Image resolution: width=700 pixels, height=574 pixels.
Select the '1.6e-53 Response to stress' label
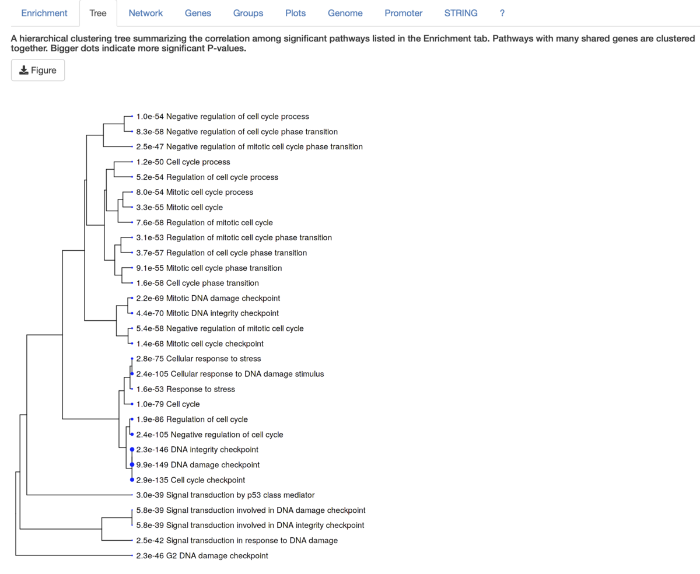(x=185, y=390)
